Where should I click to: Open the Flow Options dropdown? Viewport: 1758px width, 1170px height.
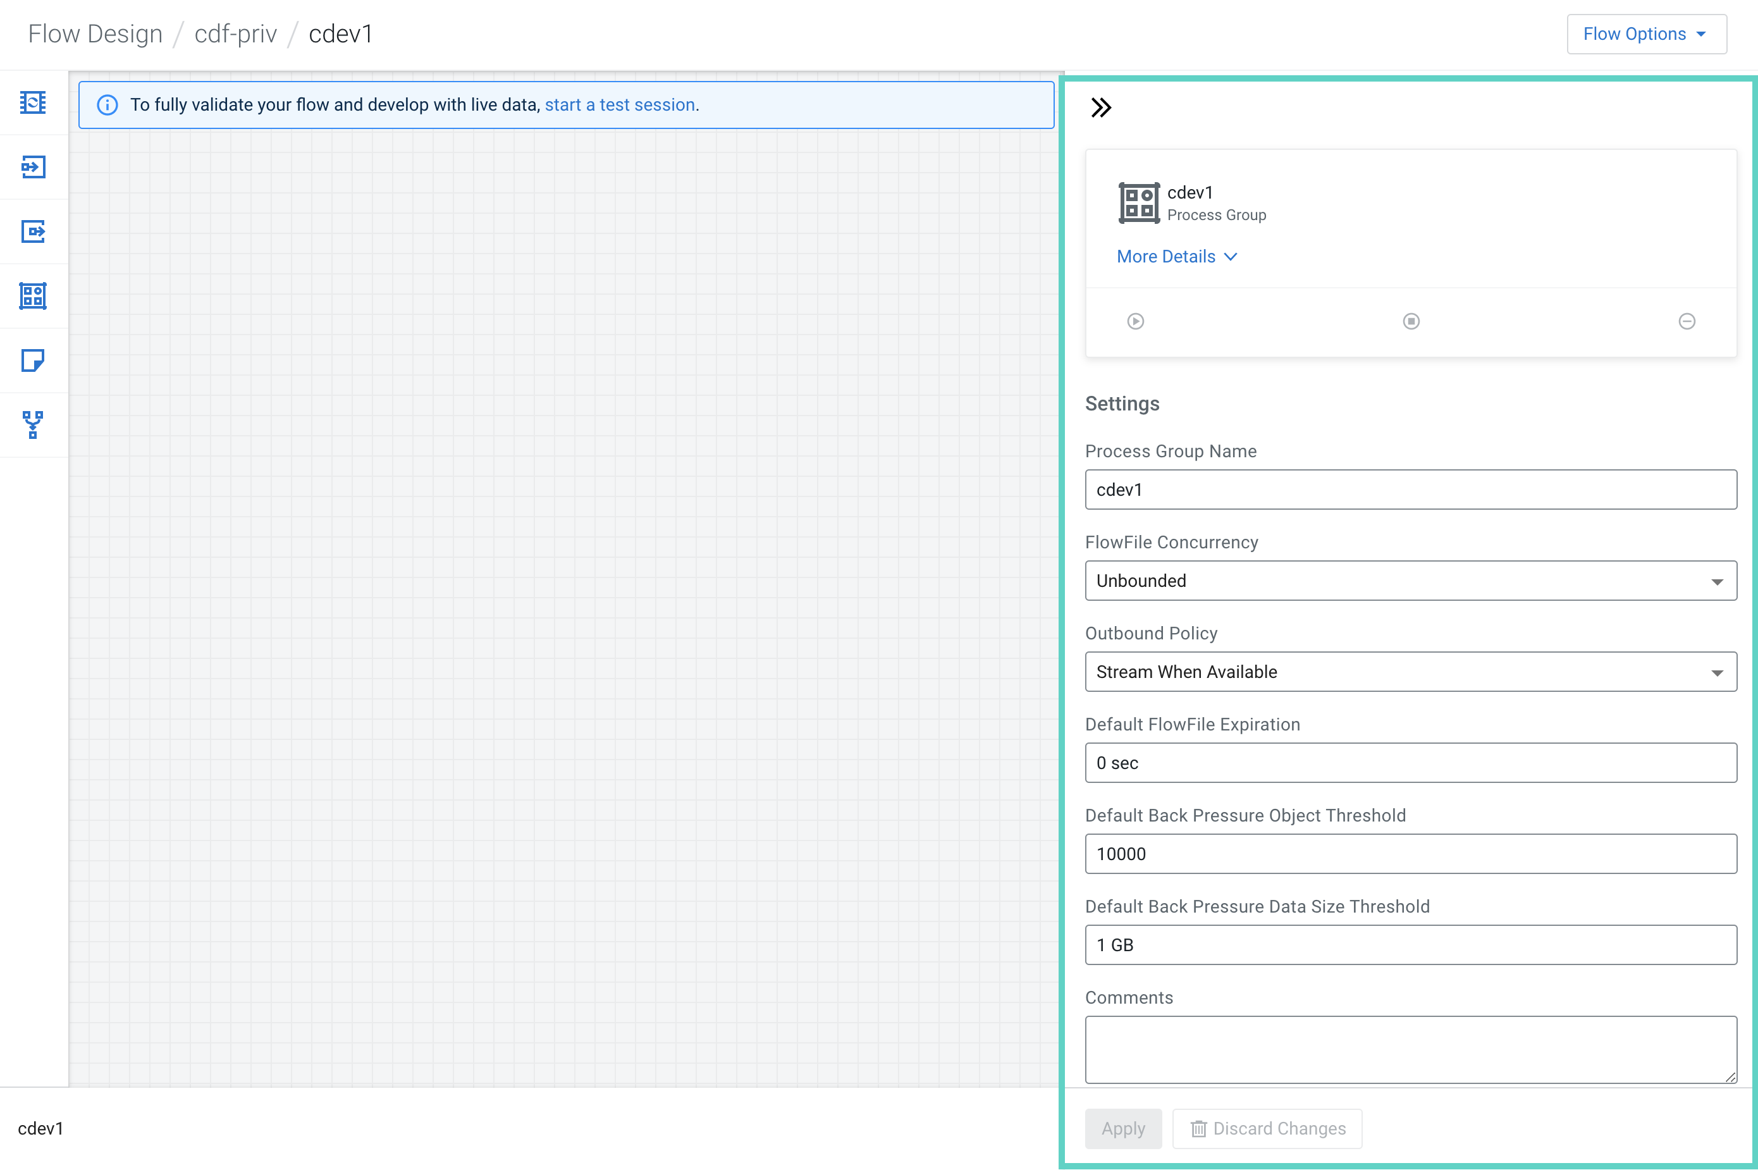1646,34
